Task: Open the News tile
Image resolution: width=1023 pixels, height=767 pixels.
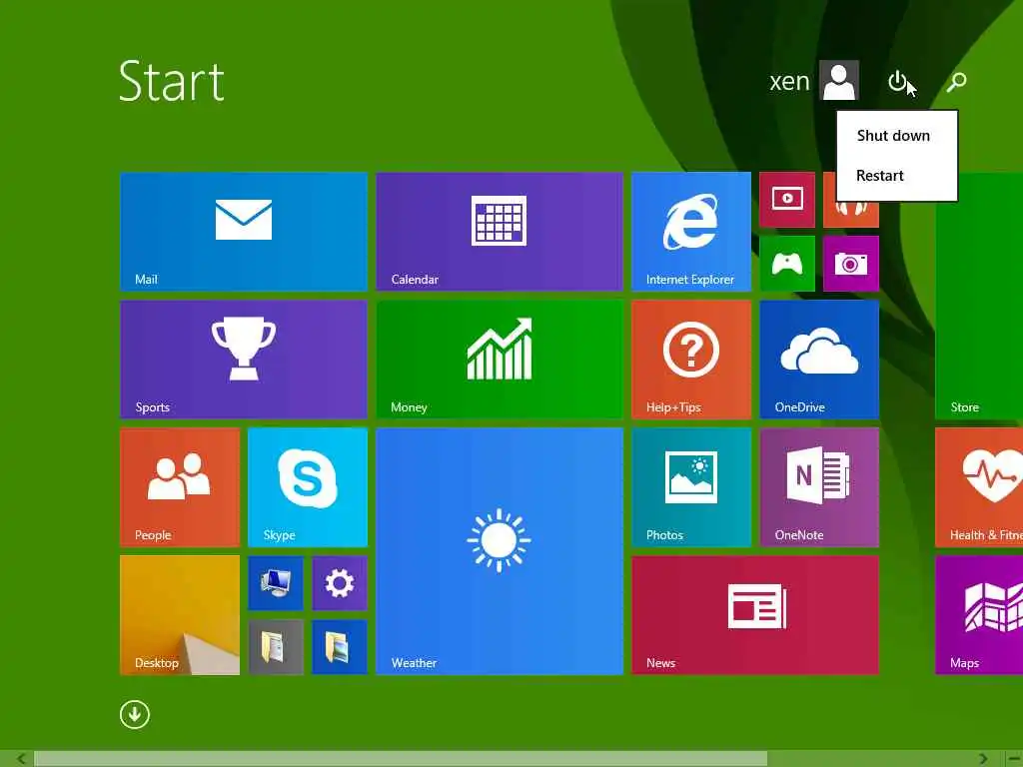Action: pos(755,615)
